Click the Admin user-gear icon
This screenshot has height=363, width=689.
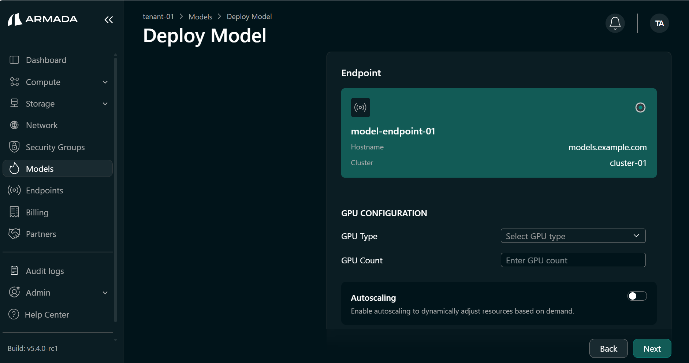(x=14, y=292)
